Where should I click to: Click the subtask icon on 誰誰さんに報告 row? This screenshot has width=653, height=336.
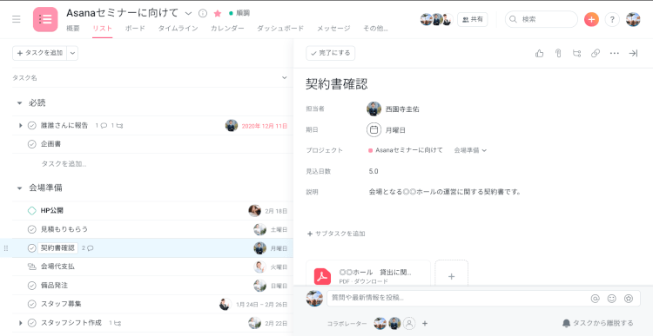(x=119, y=125)
